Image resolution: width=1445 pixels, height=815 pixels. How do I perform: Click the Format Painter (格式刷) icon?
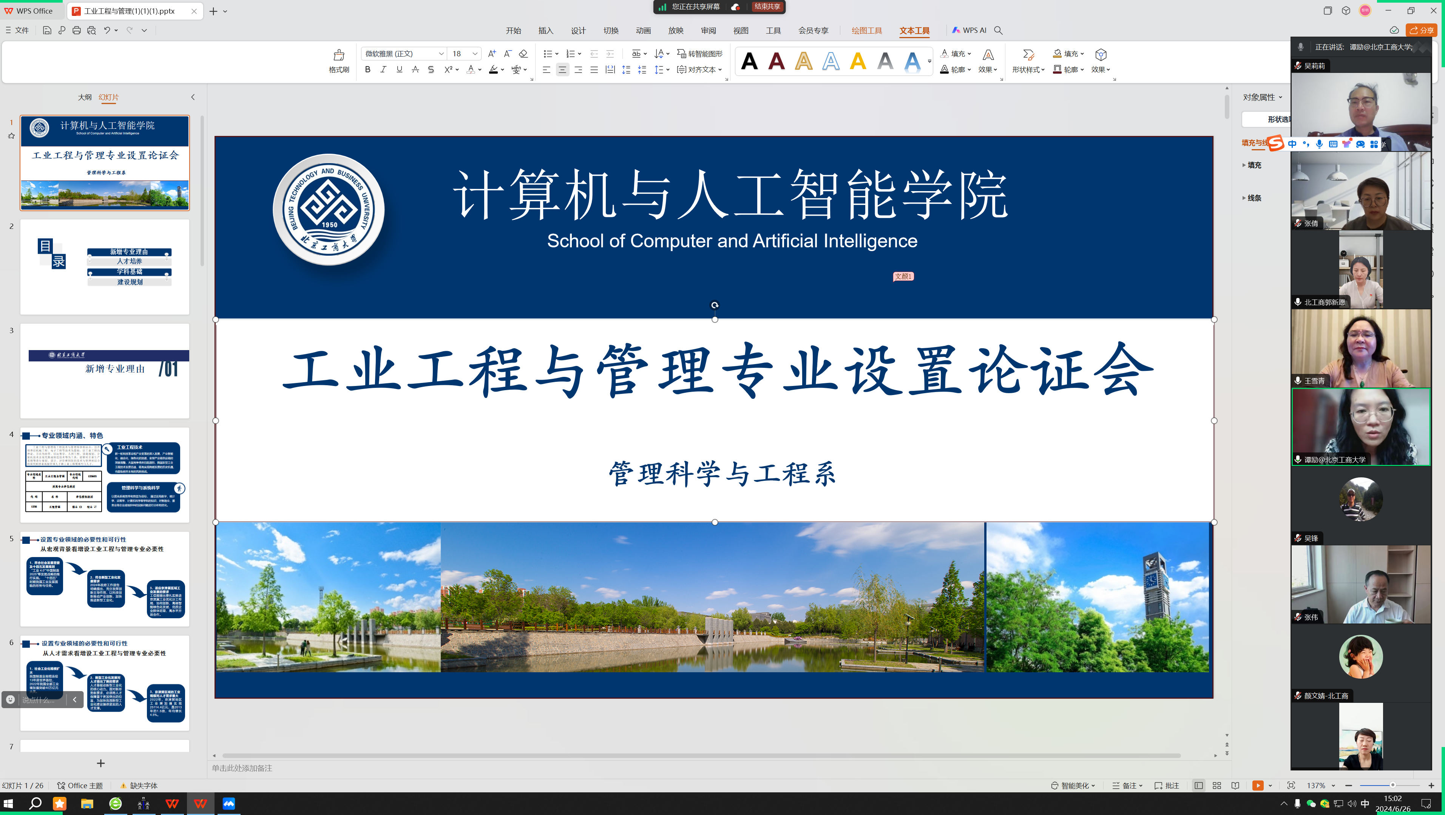(x=338, y=56)
